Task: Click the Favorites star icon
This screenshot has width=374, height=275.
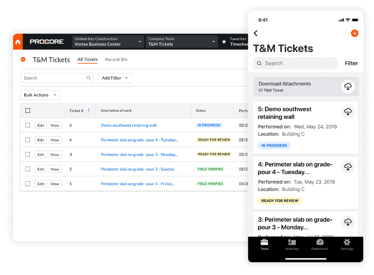Action: (224, 42)
